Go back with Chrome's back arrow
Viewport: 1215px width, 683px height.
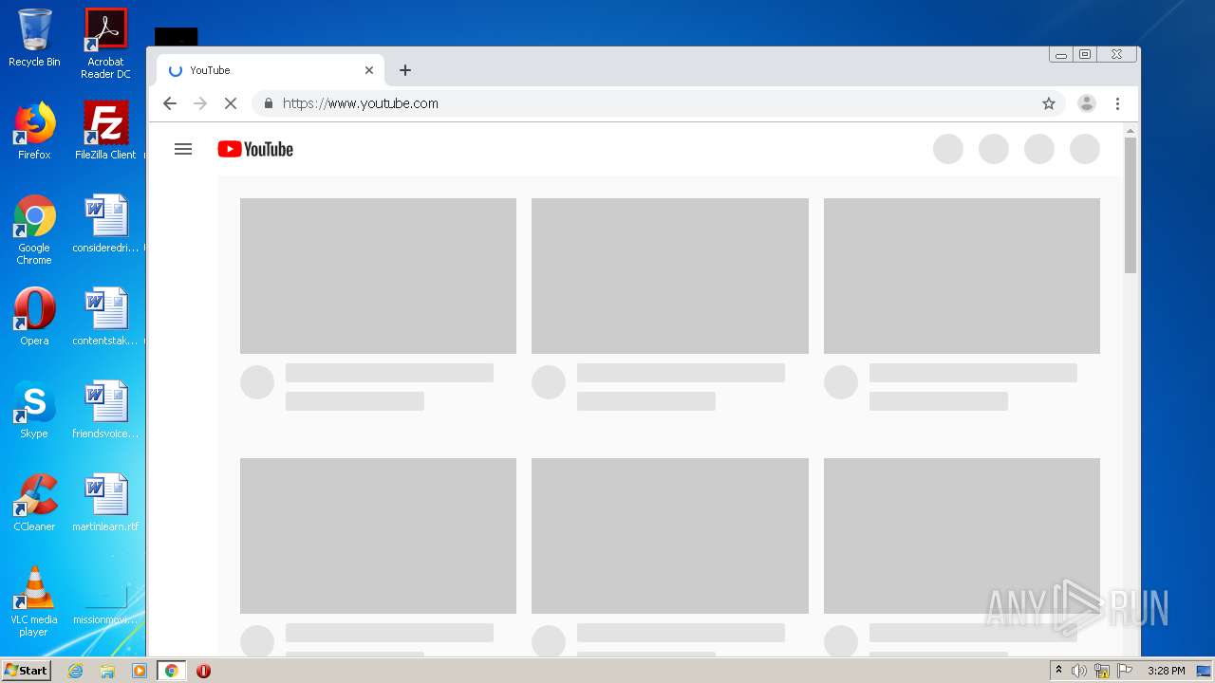(x=170, y=103)
